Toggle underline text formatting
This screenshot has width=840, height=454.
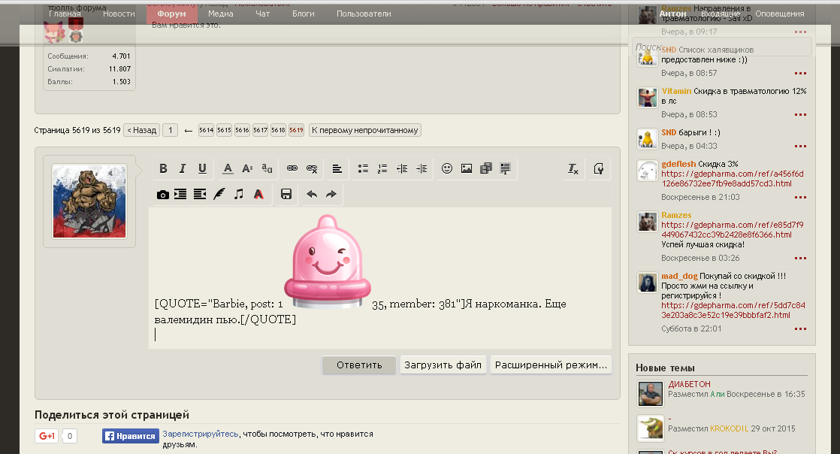[202, 169]
